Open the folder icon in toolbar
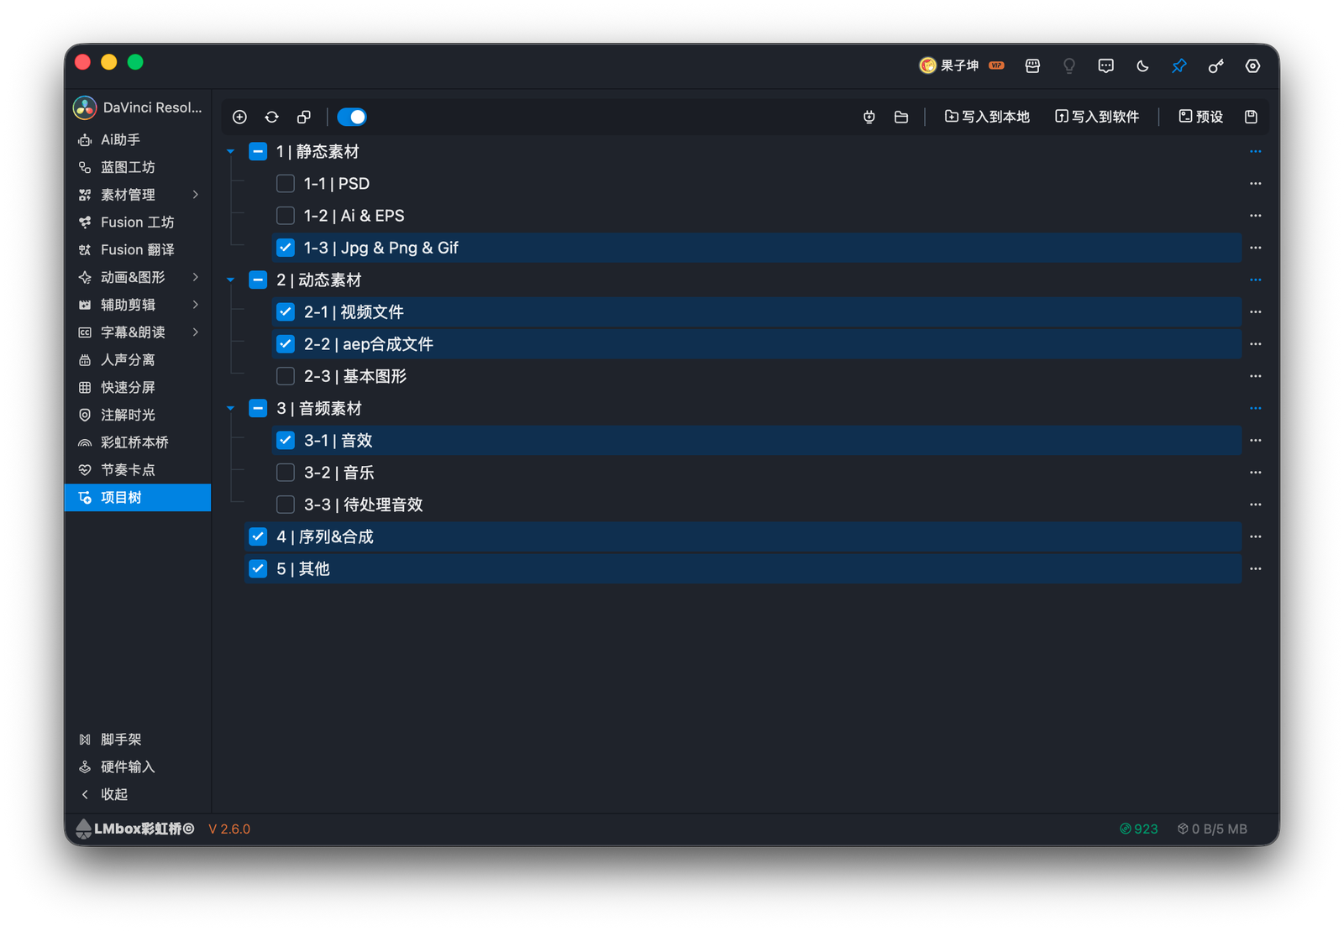 [x=901, y=117]
